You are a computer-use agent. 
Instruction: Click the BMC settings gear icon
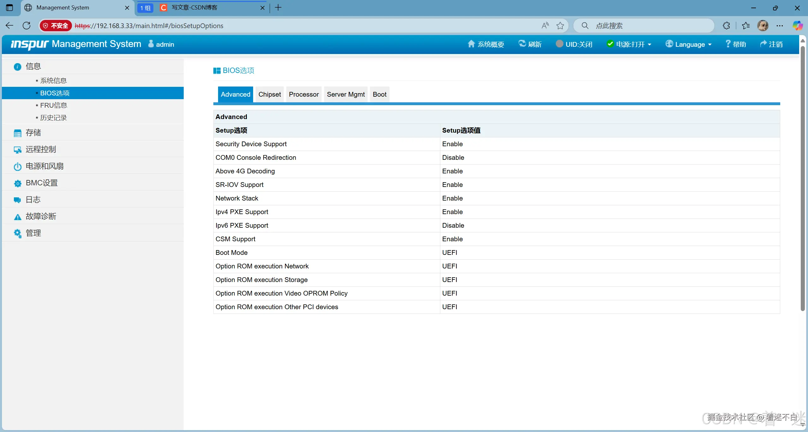tap(17, 183)
